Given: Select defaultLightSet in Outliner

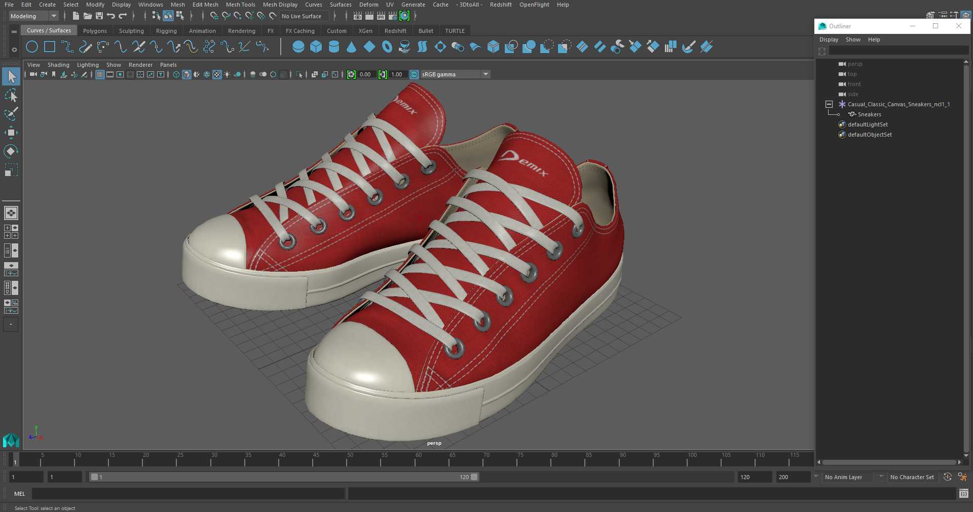Looking at the screenshot, I should pos(868,124).
